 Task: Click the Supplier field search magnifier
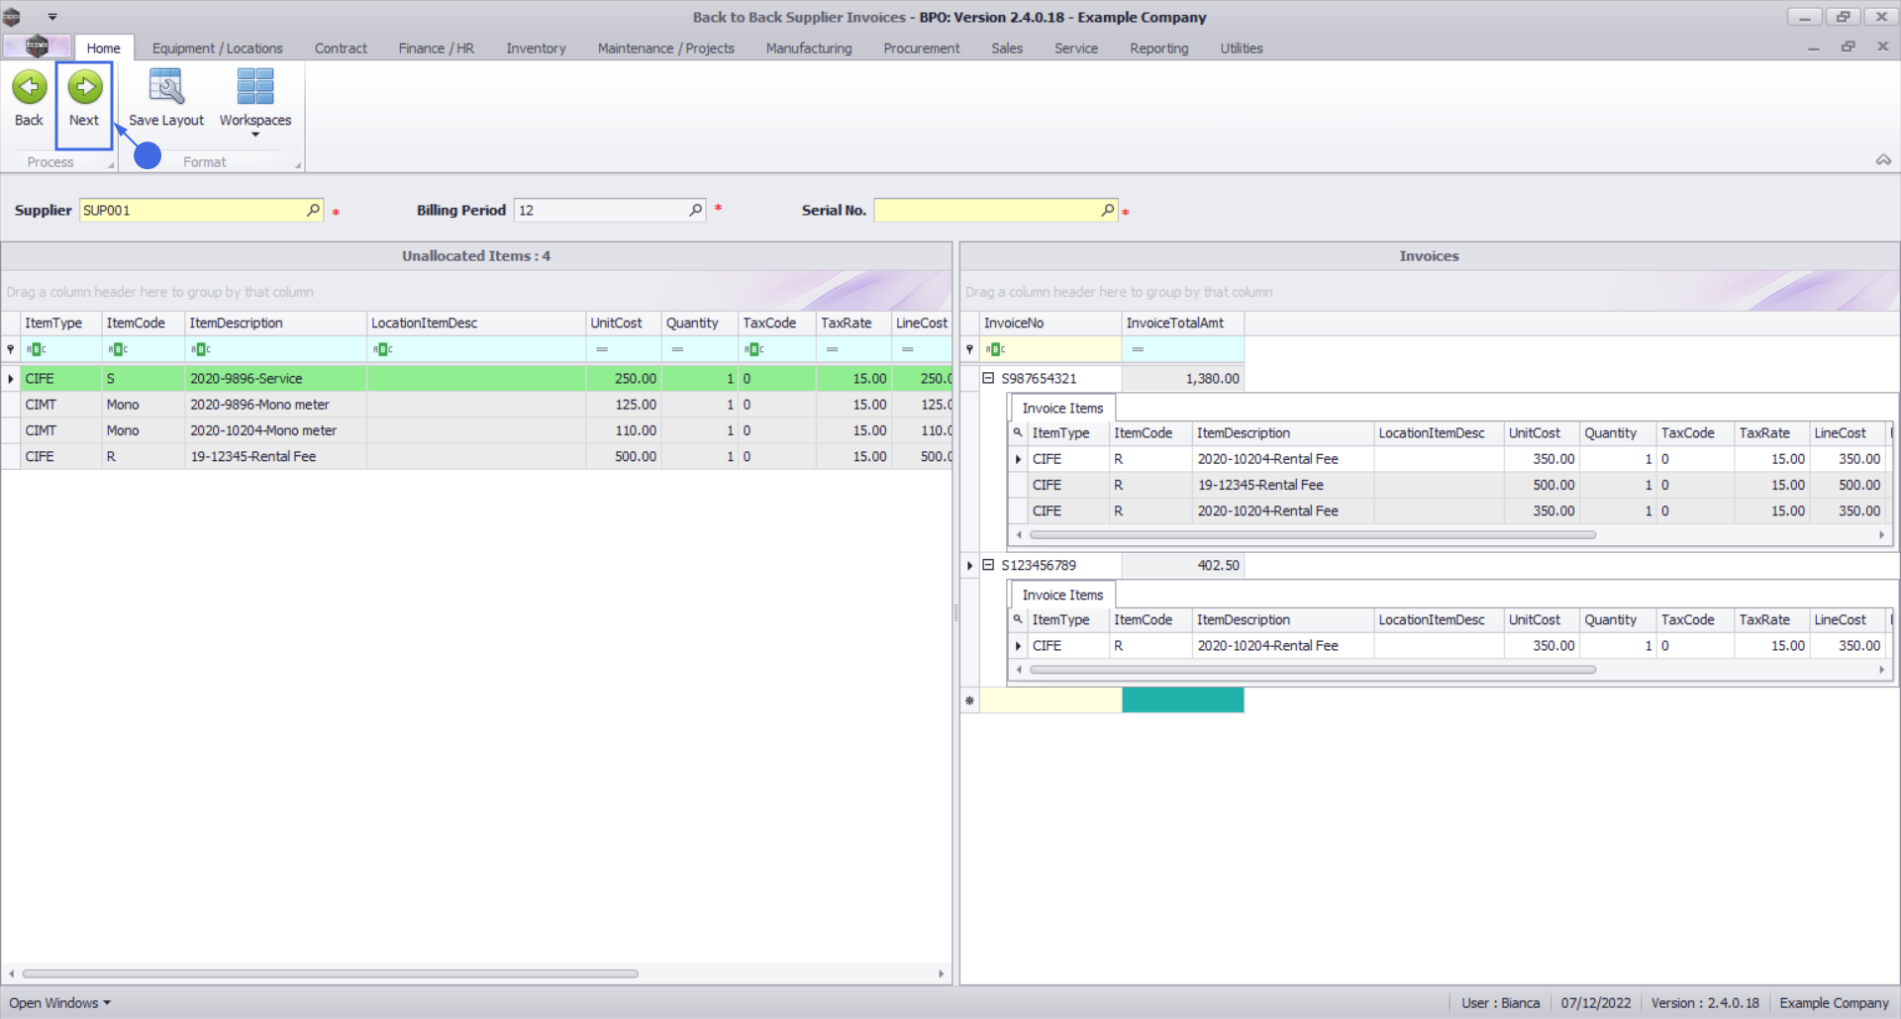(x=313, y=210)
